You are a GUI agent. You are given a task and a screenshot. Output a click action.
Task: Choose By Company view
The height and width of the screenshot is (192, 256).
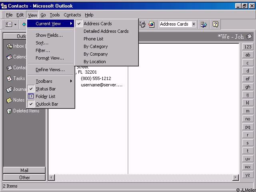coord(106,54)
